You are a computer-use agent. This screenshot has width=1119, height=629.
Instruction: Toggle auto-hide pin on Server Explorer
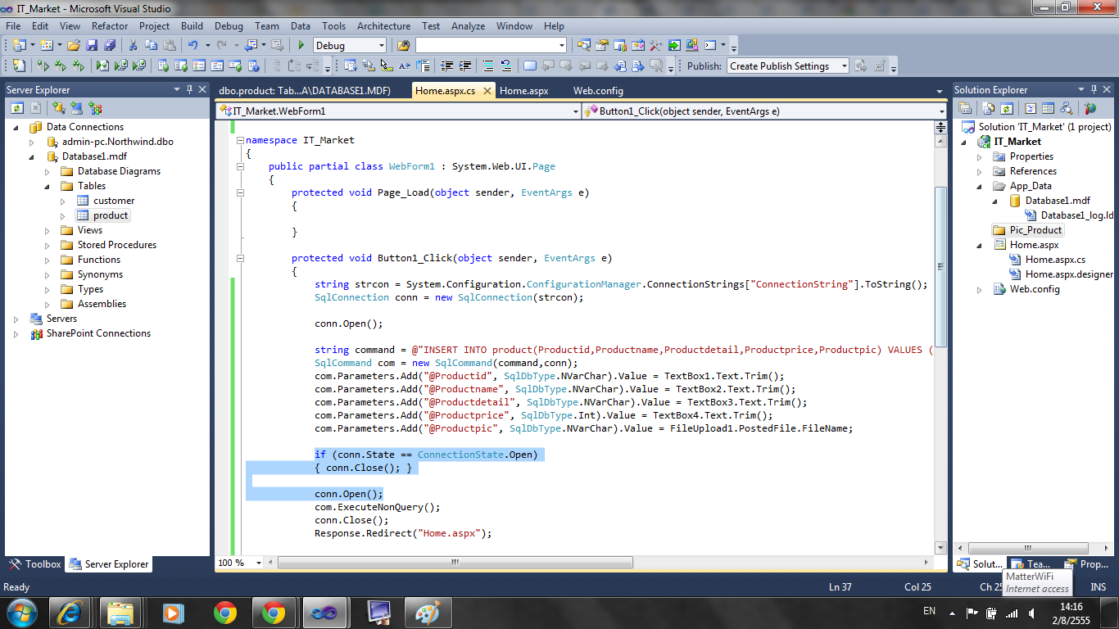(189, 89)
